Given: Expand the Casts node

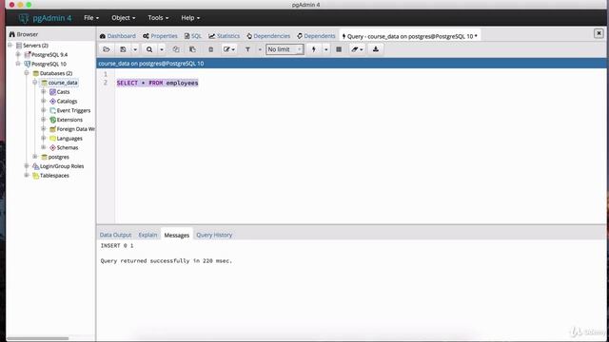Looking at the screenshot, I should tap(44, 92).
